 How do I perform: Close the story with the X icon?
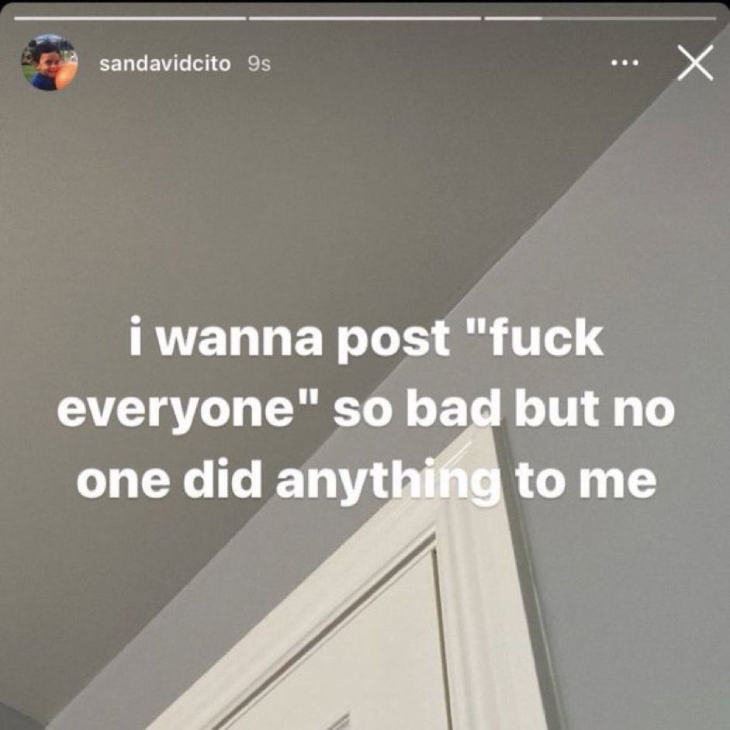tap(694, 62)
